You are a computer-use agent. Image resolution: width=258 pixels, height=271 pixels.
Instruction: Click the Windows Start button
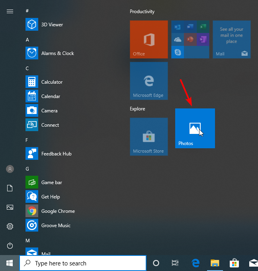click(x=10, y=263)
